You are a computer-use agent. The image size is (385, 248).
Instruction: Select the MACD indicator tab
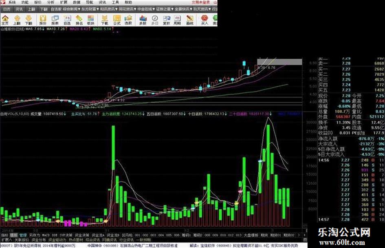tap(46, 235)
